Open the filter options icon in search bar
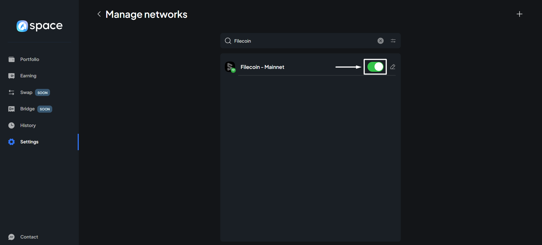 coord(393,41)
